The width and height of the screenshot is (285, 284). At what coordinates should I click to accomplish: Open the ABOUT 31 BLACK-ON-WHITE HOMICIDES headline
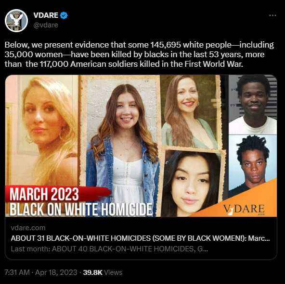point(140,238)
